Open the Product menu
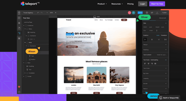 point(102,4)
